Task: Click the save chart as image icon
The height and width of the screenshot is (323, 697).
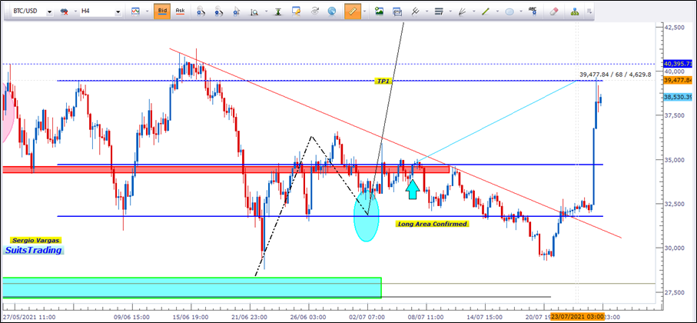Action: point(379,12)
